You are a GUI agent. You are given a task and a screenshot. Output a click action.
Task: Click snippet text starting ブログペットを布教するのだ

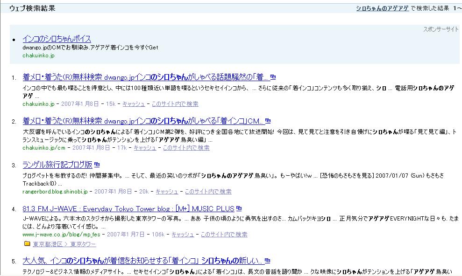coord(233,179)
